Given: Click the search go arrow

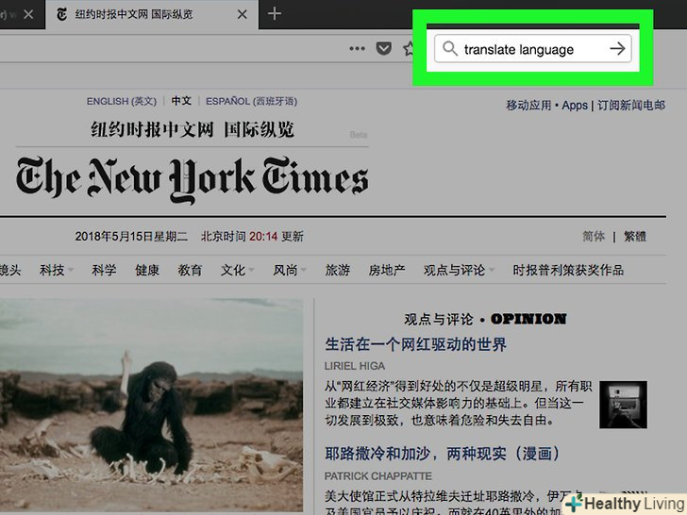Looking at the screenshot, I should pyautogui.click(x=617, y=48).
